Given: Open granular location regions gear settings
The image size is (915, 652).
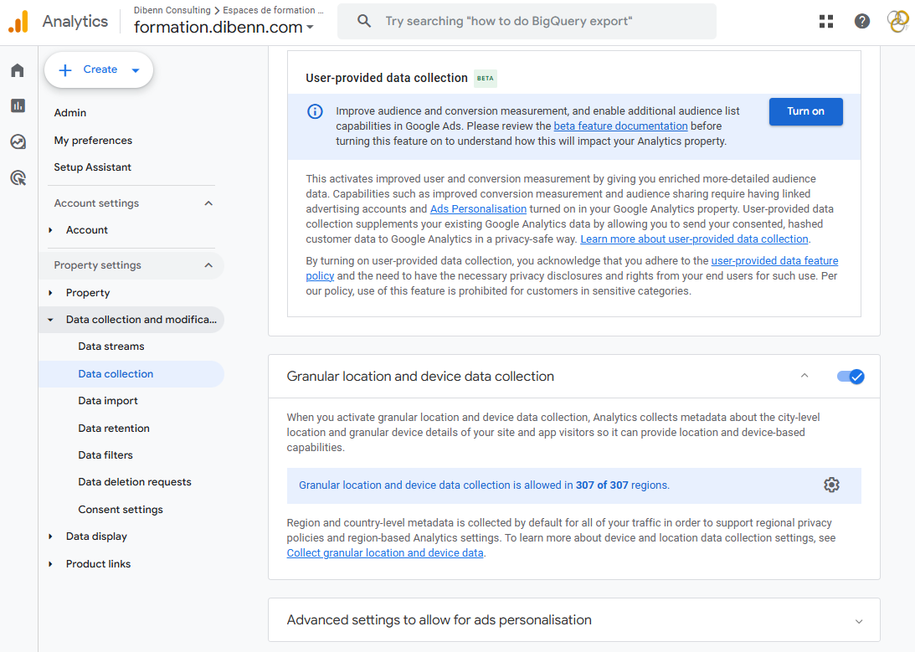Looking at the screenshot, I should pyautogui.click(x=830, y=485).
